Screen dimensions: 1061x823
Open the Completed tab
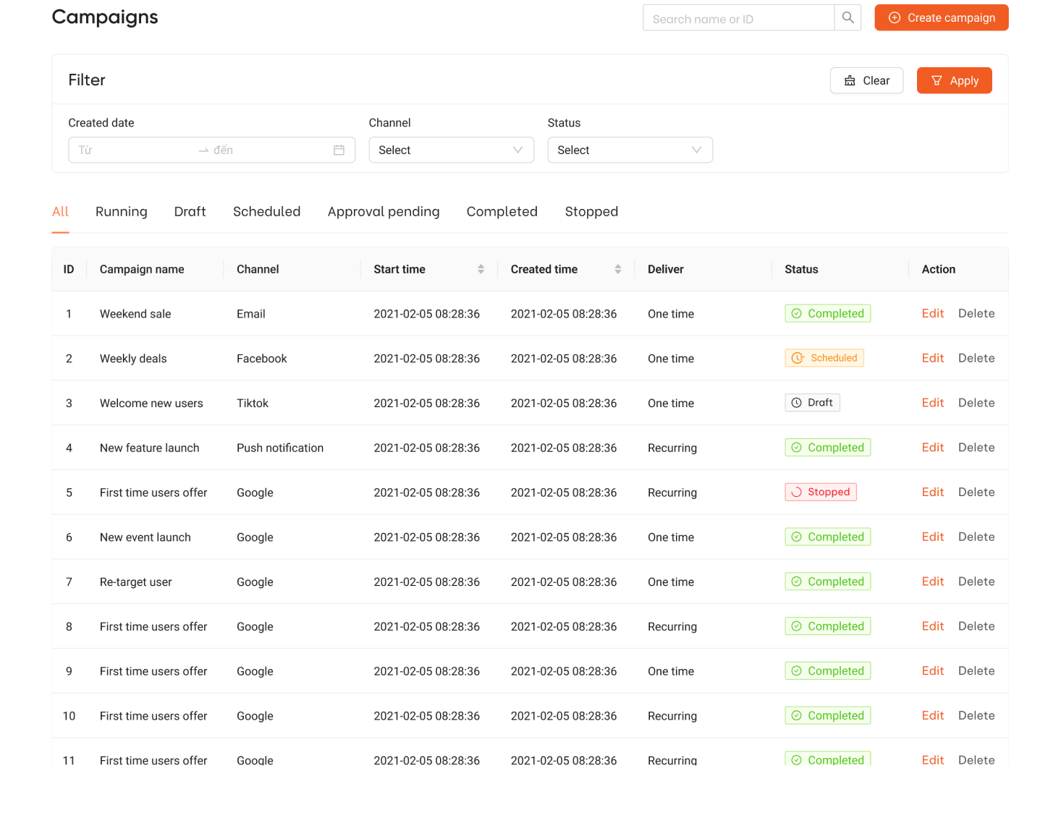502,212
